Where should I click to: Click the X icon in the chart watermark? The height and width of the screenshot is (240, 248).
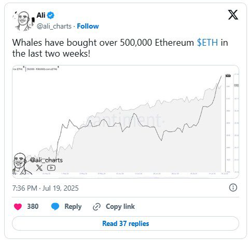(x=39, y=168)
